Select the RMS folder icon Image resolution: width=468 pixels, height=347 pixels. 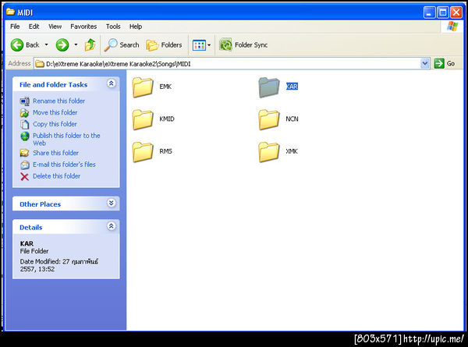(143, 152)
